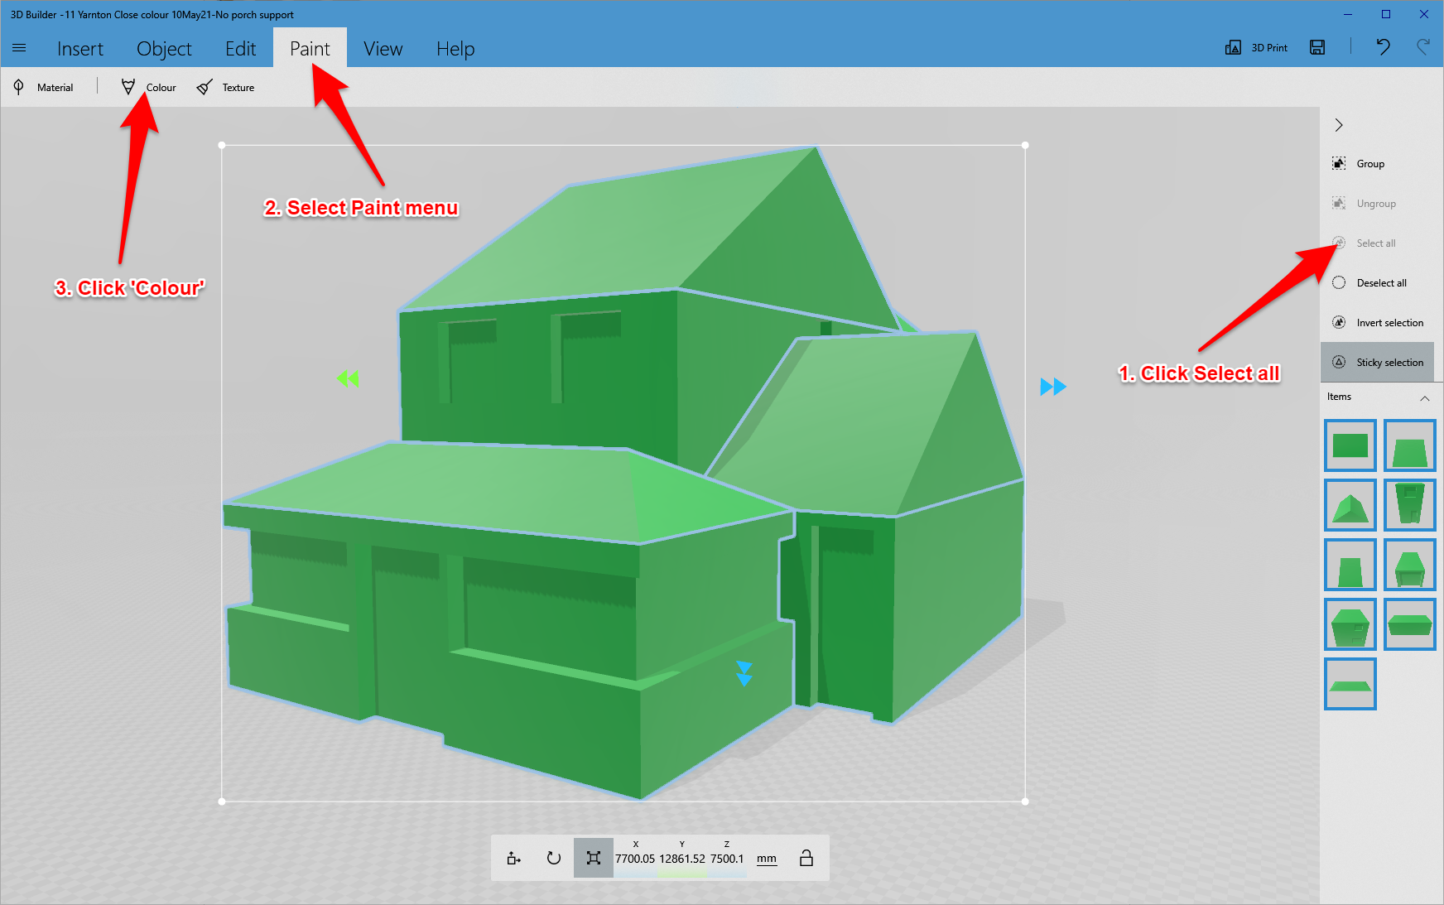The image size is (1444, 905).
Task: Toggle Sticky selection mode
Action: point(1377,363)
